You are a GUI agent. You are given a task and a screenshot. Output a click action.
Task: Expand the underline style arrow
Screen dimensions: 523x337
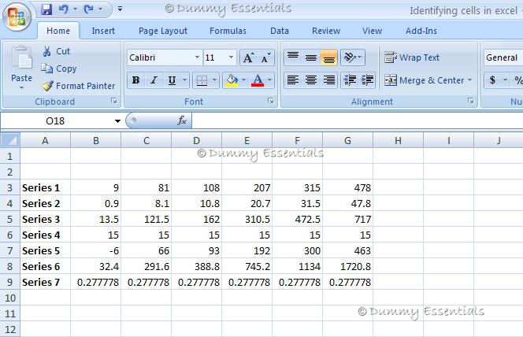pyautogui.click(x=184, y=80)
